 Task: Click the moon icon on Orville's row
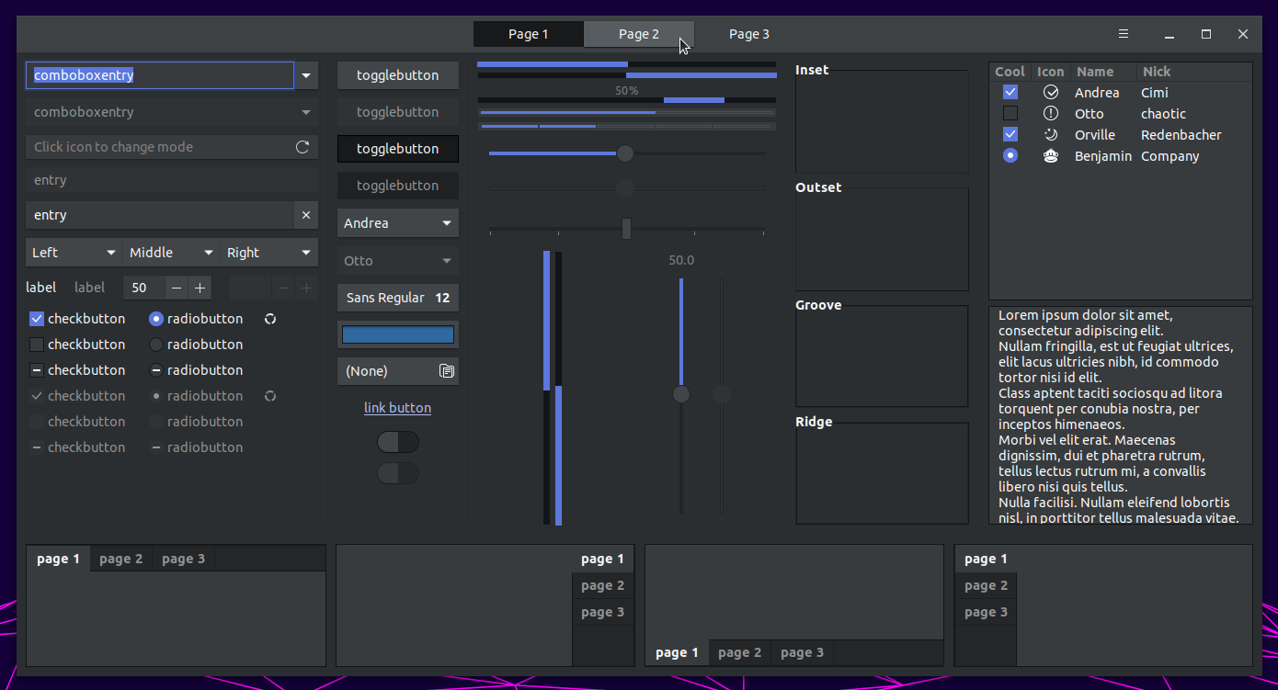tap(1050, 134)
